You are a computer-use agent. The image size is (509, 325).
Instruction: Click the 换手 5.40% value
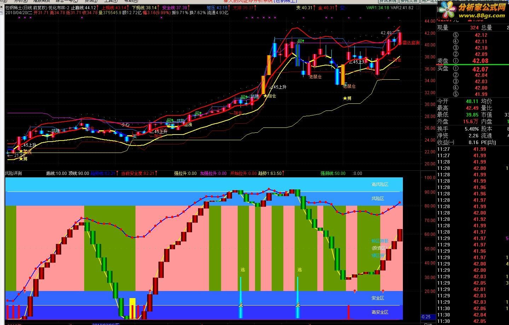(472, 129)
